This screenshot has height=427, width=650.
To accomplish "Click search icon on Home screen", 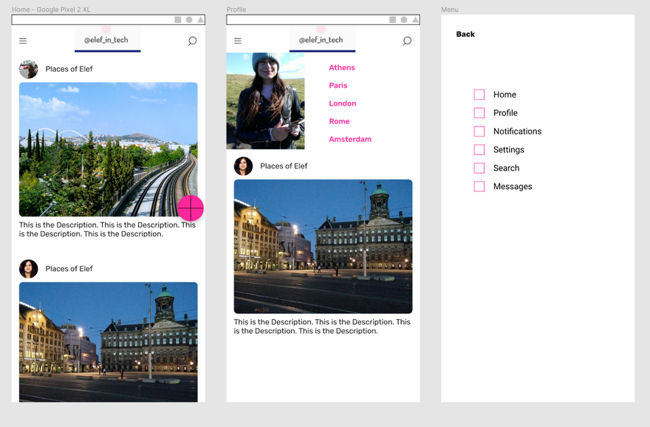I will click(192, 41).
